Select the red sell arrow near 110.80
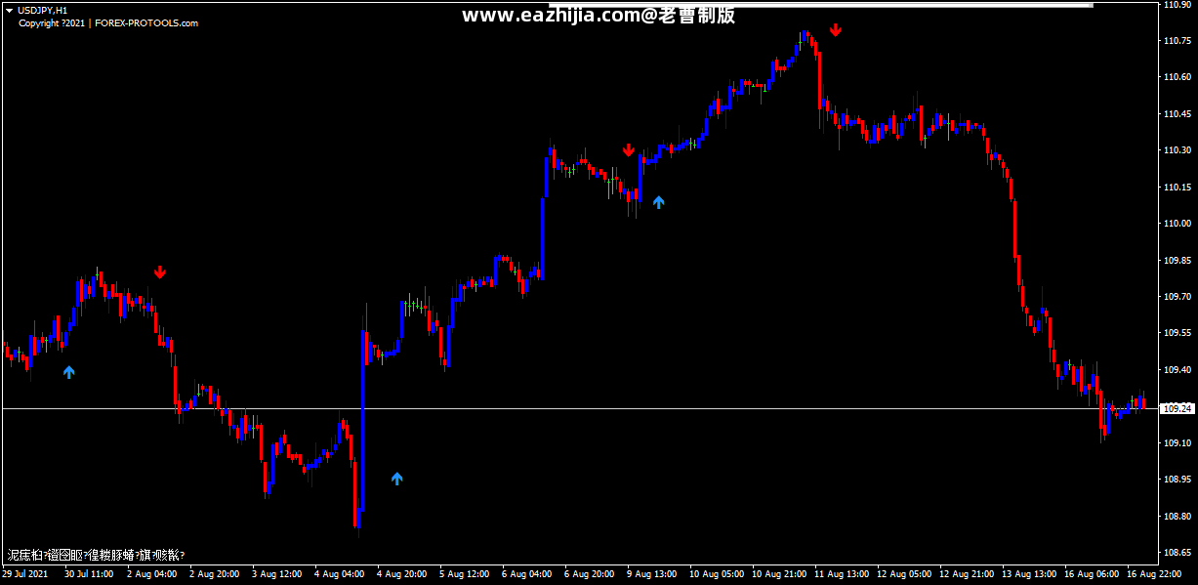This screenshot has width=1198, height=585. point(836,30)
